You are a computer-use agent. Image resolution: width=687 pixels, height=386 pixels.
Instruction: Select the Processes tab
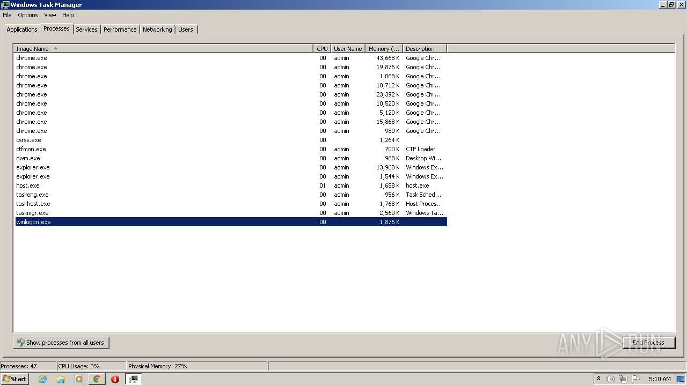pos(56,28)
